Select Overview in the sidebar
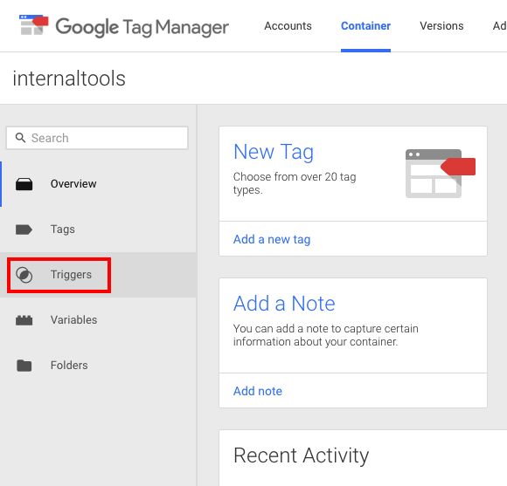Screen dimensions: 507x486 pyautogui.click(x=98, y=184)
